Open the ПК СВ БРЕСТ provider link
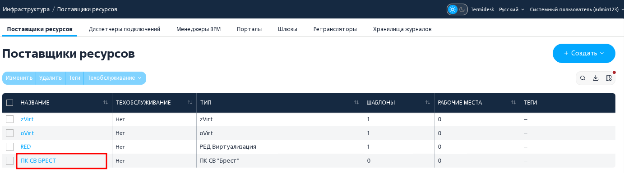The image size is (624, 173). pos(38,160)
